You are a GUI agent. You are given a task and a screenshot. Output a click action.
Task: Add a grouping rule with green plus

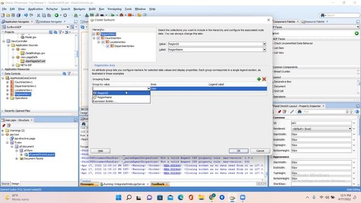[259, 79]
